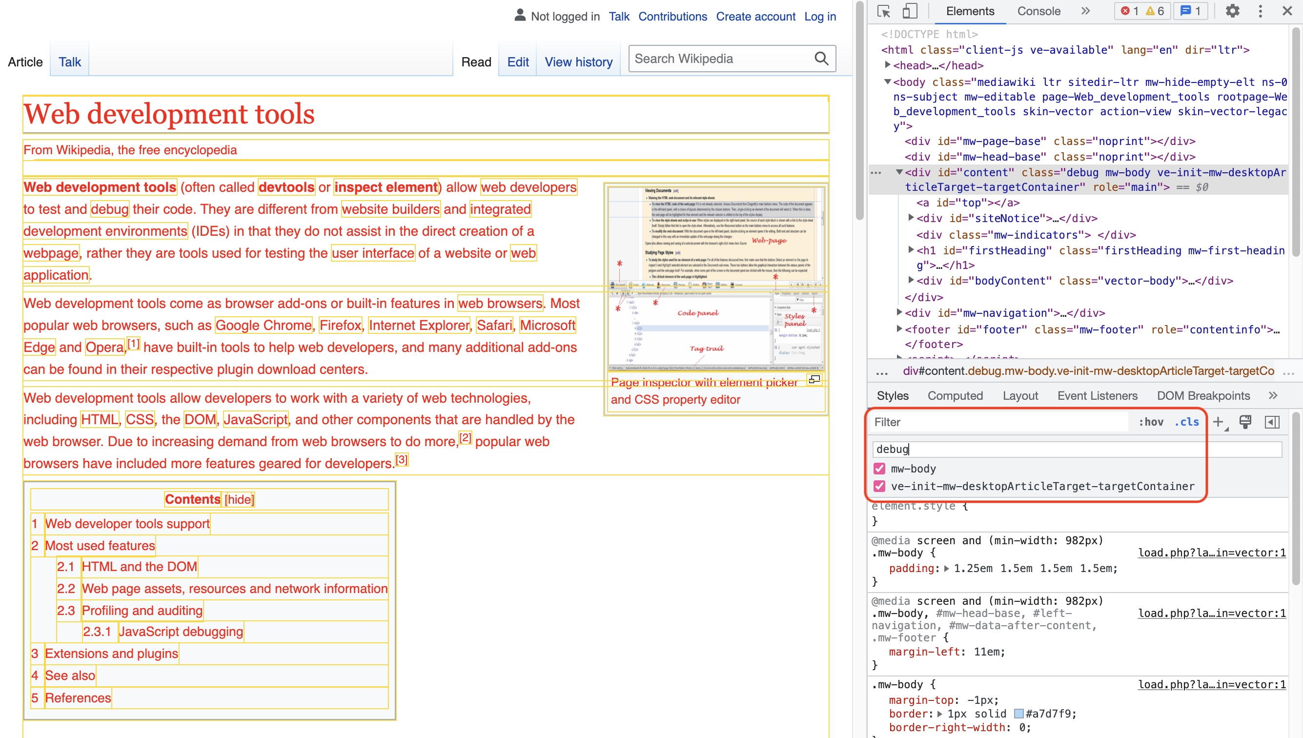Click the yellow warnings count badge
This screenshot has height=738, width=1303.
(1155, 11)
